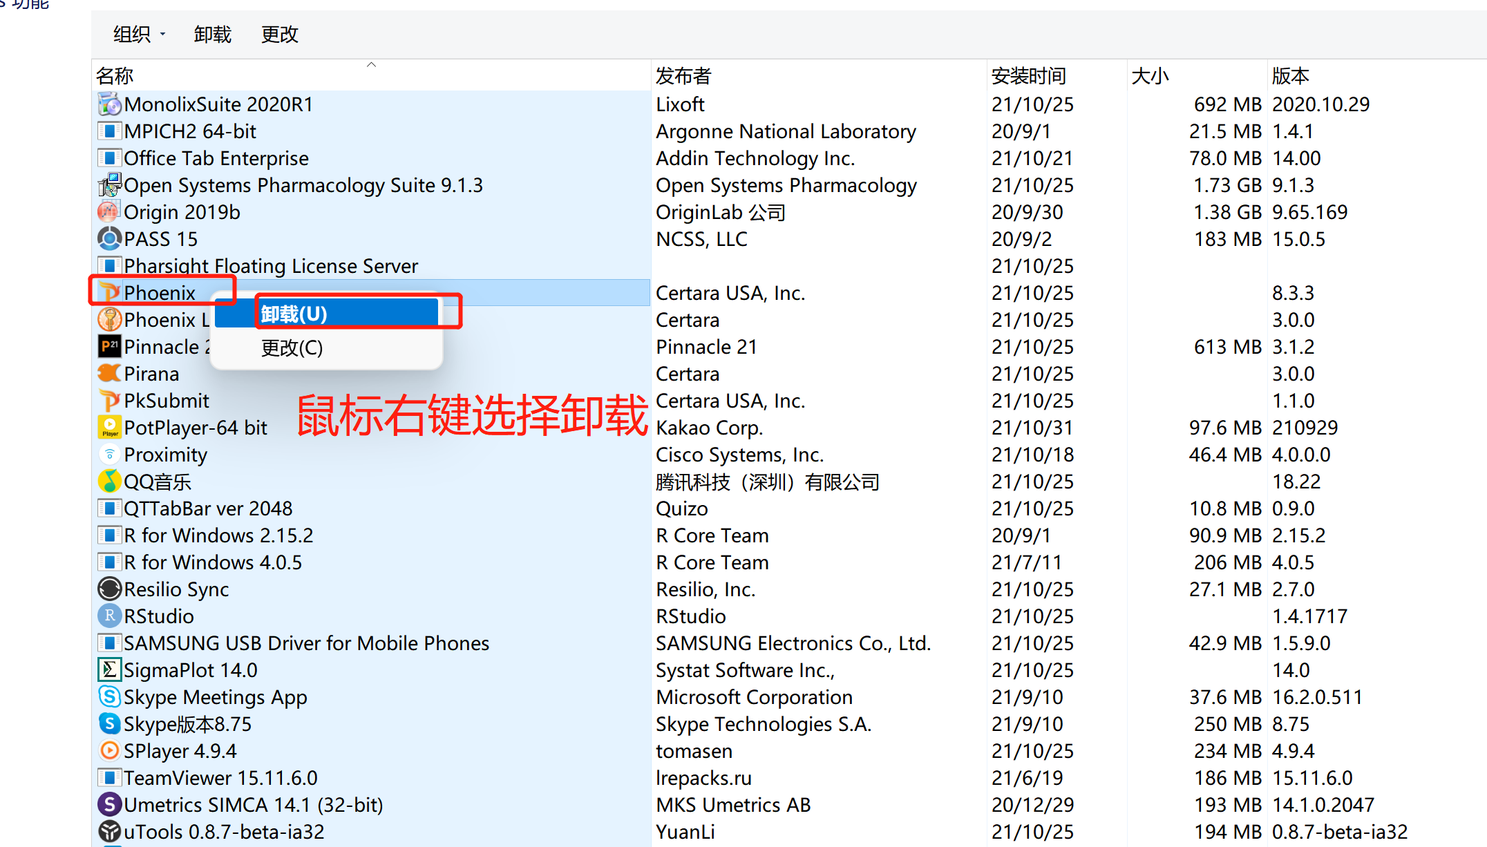Click the Phoenix Licensing key icon
1487x847 pixels.
click(x=109, y=320)
